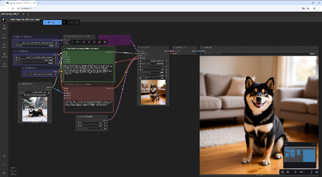Click the blue Run workflow button

(49, 23)
